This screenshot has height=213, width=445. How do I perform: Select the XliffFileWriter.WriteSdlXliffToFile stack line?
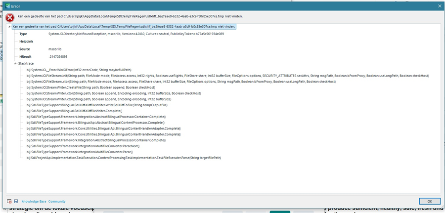pyautogui.click(x=97, y=105)
